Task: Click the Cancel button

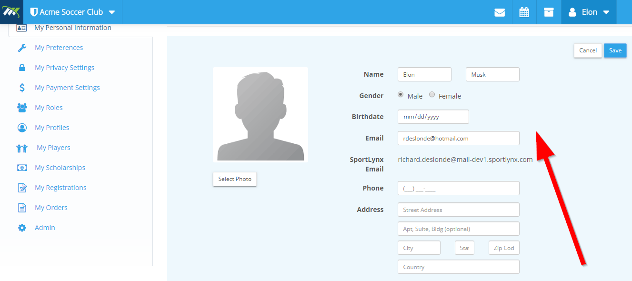Action: [x=588, y=50]
